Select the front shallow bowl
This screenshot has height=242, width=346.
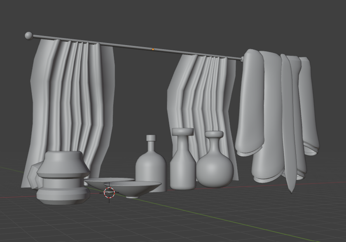pos(133,190)
